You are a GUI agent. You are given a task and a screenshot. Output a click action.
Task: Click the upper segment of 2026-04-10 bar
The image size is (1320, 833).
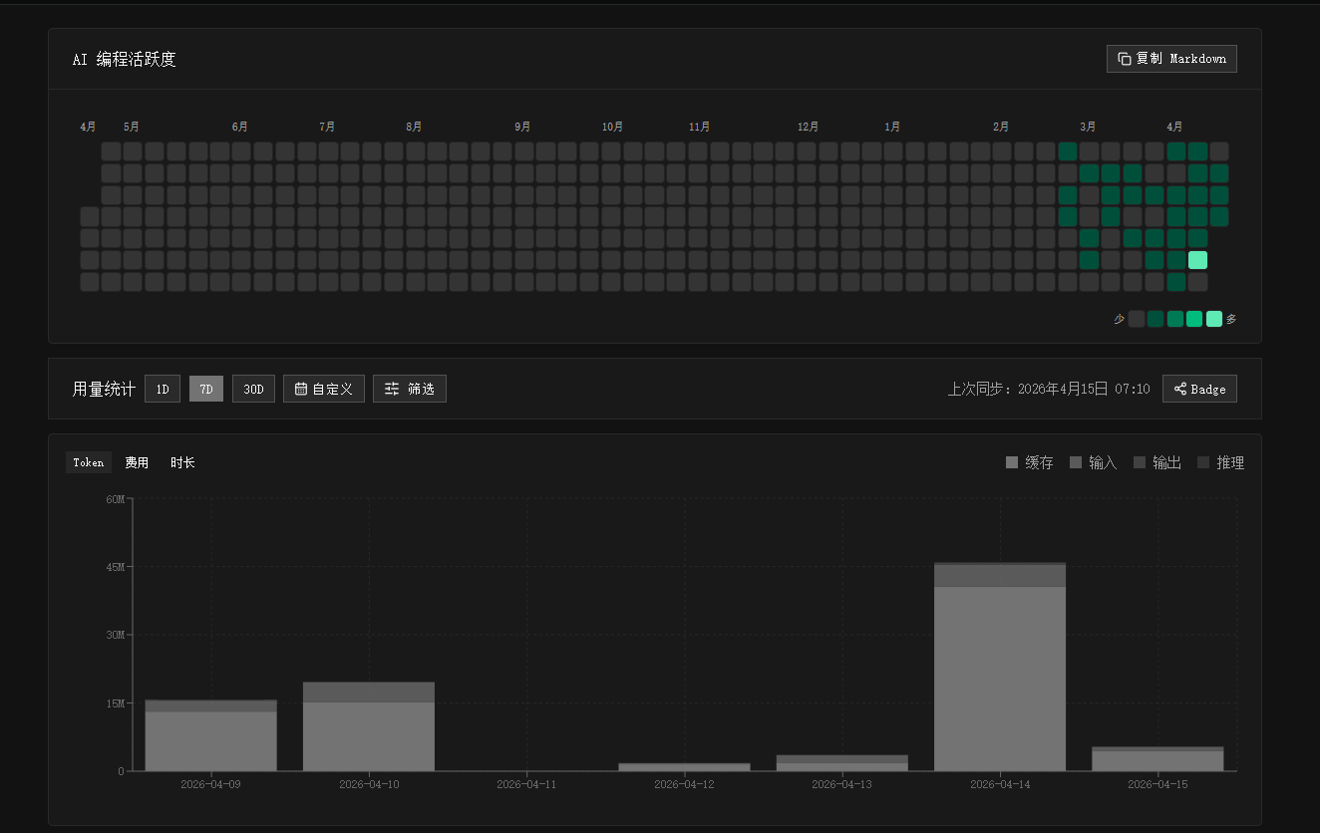click(x=369, y=693)
